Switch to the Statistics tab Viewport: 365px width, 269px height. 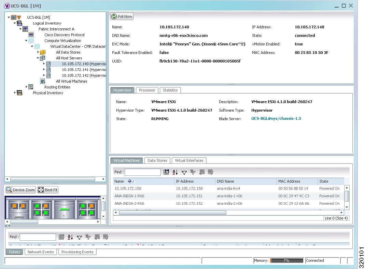click(x=170, y=90)
